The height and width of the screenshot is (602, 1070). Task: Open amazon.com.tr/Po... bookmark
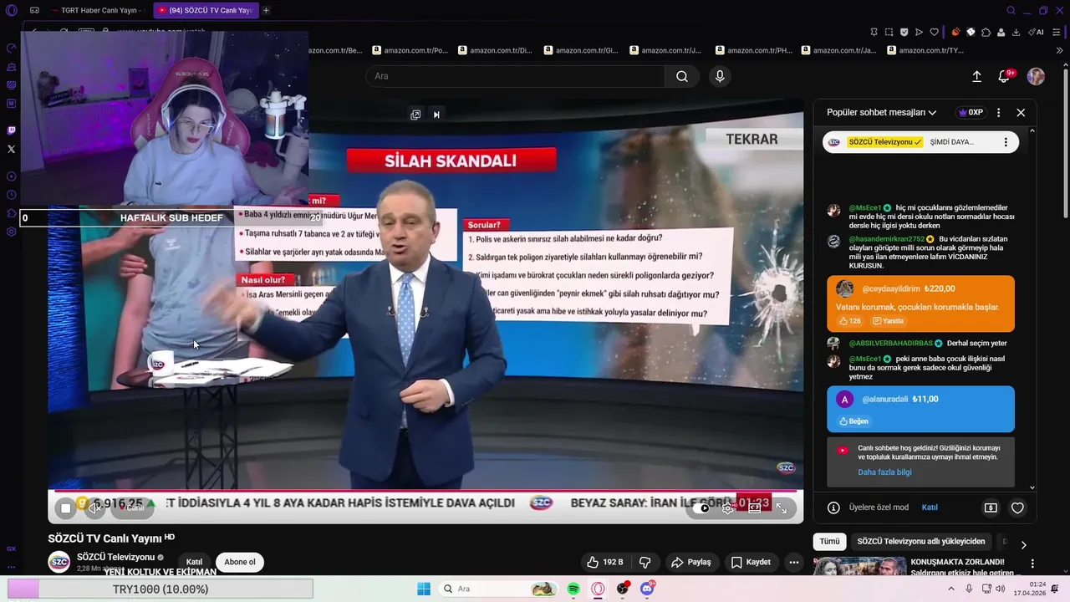pyautogui.click(x=411, y=50)
